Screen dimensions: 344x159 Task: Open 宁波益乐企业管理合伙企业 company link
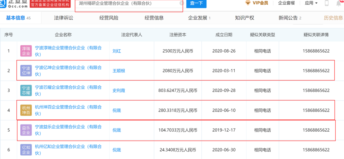click(x=68, y=130)
